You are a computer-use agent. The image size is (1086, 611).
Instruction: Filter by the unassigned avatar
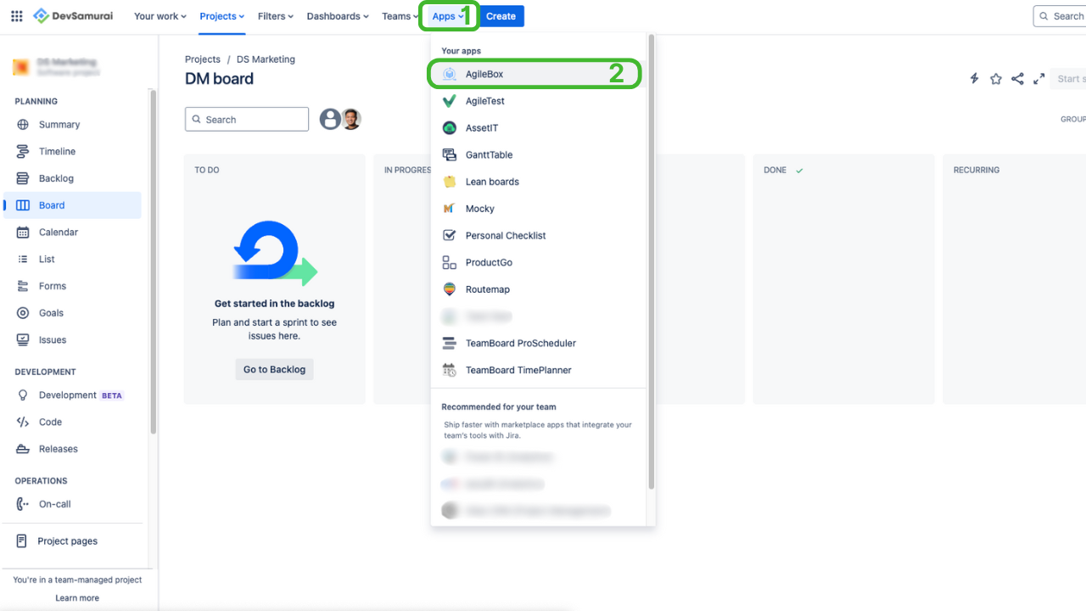[x=330, y=119]
